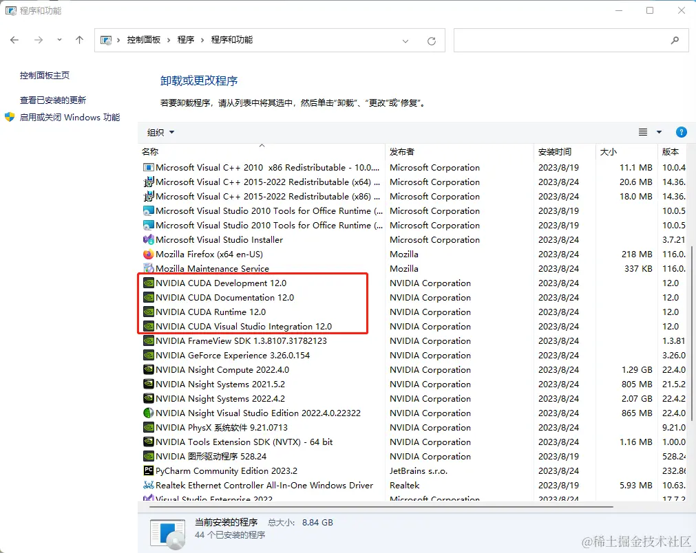Click the address bar breadcrumb dropdown chevron
The width and height of the screenshot is (696, 553).
pyautogui.click(x=405, y=40)
